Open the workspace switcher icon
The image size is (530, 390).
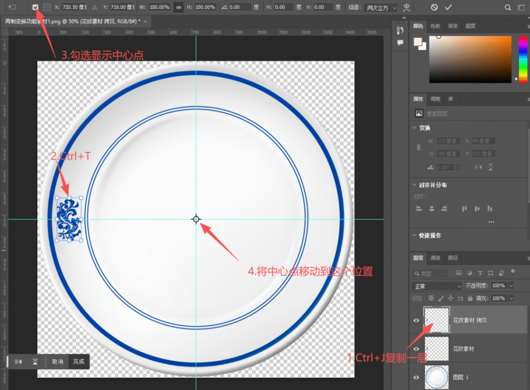click(521, 7)
